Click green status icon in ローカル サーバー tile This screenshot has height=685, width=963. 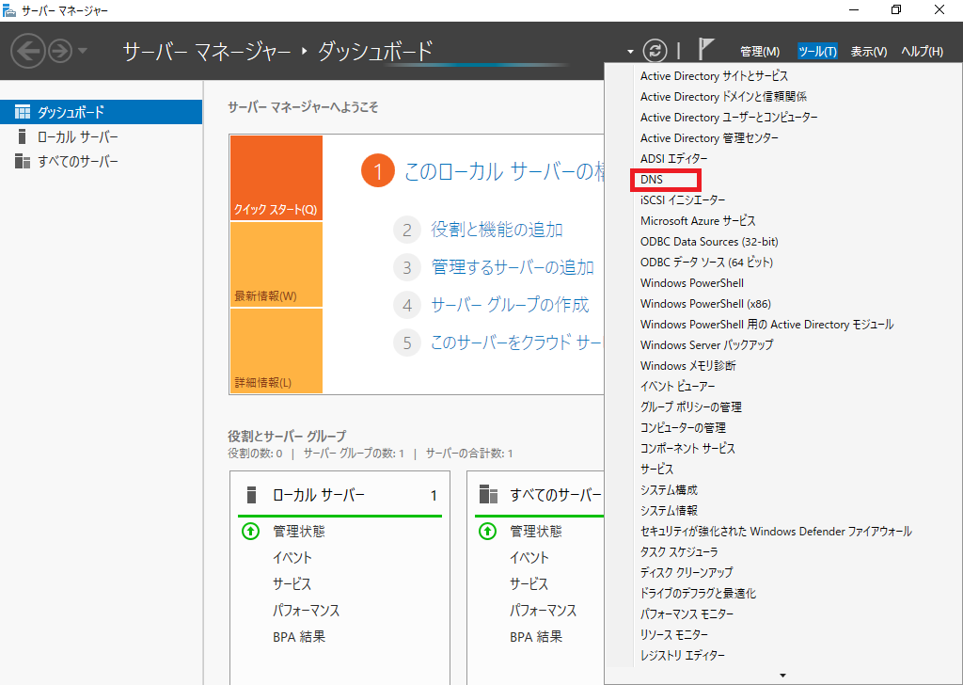[250, 531]
